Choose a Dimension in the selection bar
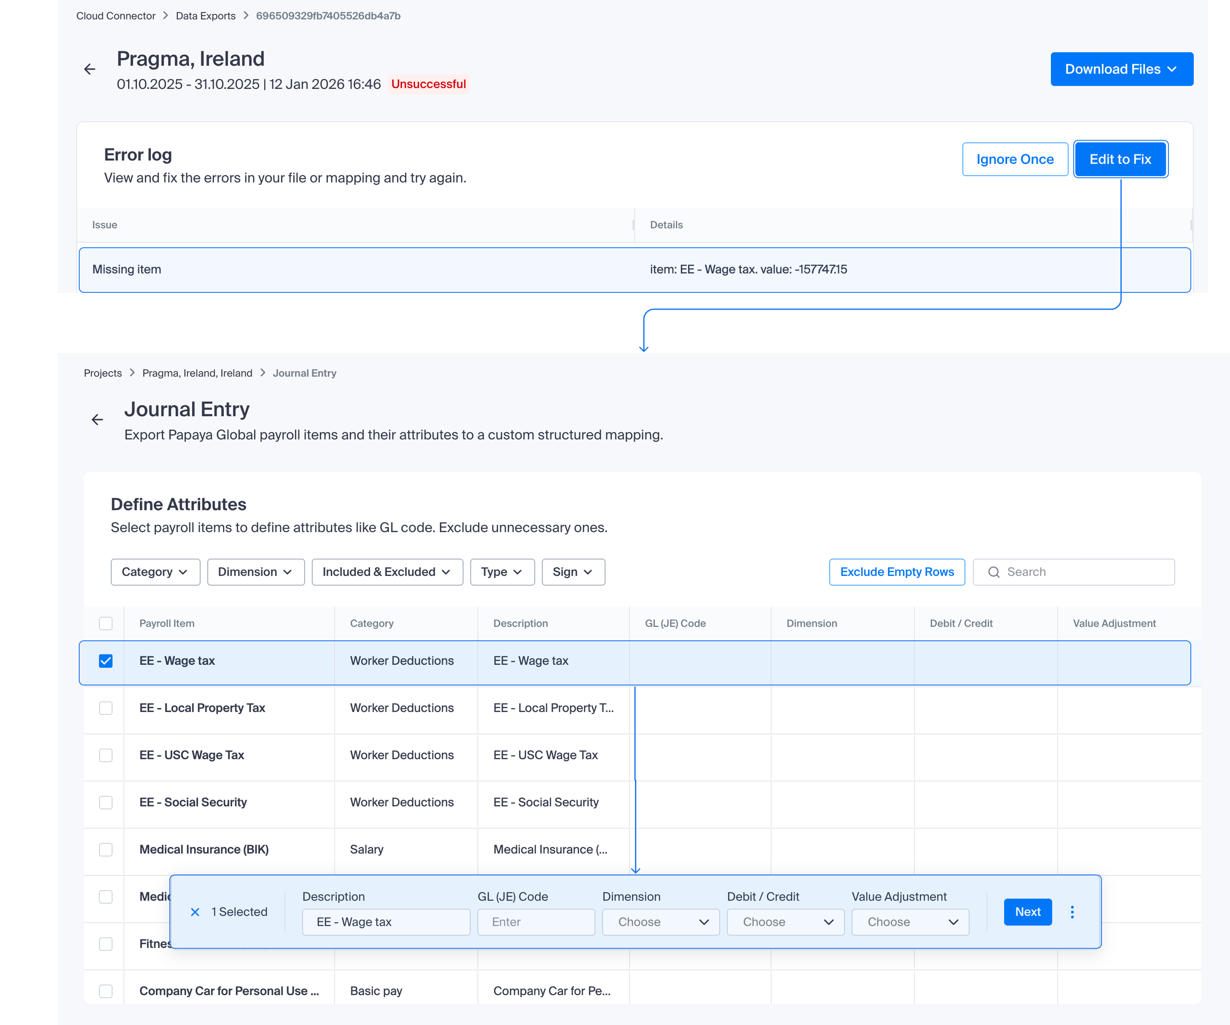The height and width of the screenshot is (1025, 1230). click(661, 922)
